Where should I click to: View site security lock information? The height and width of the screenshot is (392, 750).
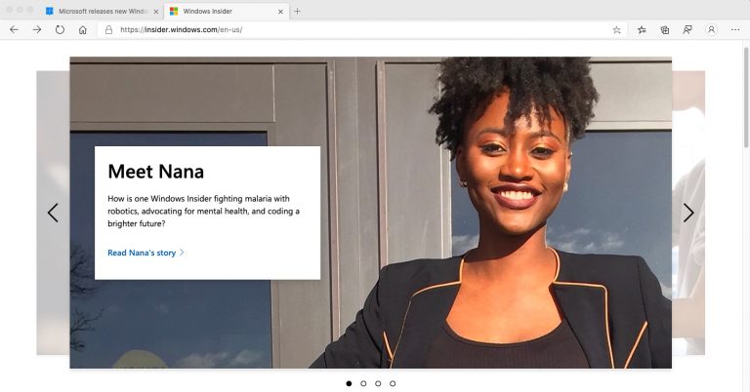[x=109, y=29]
